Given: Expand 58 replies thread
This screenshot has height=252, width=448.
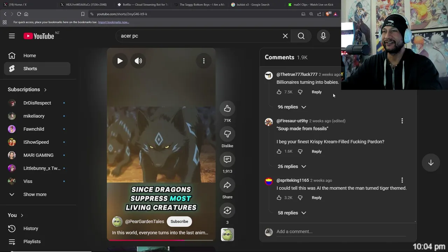Looking at the screenshot, I should click(x=292, y=213).
